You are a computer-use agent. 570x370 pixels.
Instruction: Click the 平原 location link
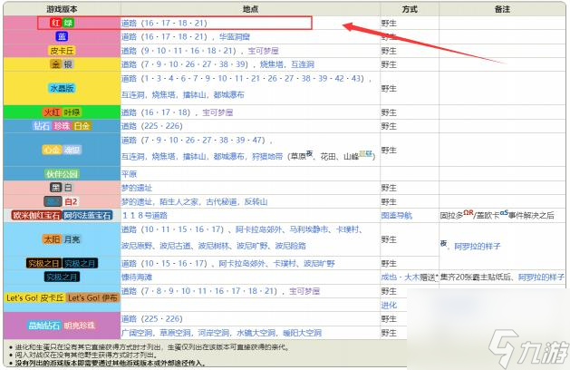[x=130, y=173]
